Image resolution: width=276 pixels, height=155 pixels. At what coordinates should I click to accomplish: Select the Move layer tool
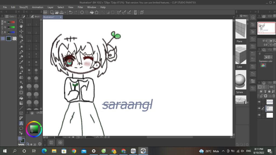pyautogui.click(x=21, y=31)
